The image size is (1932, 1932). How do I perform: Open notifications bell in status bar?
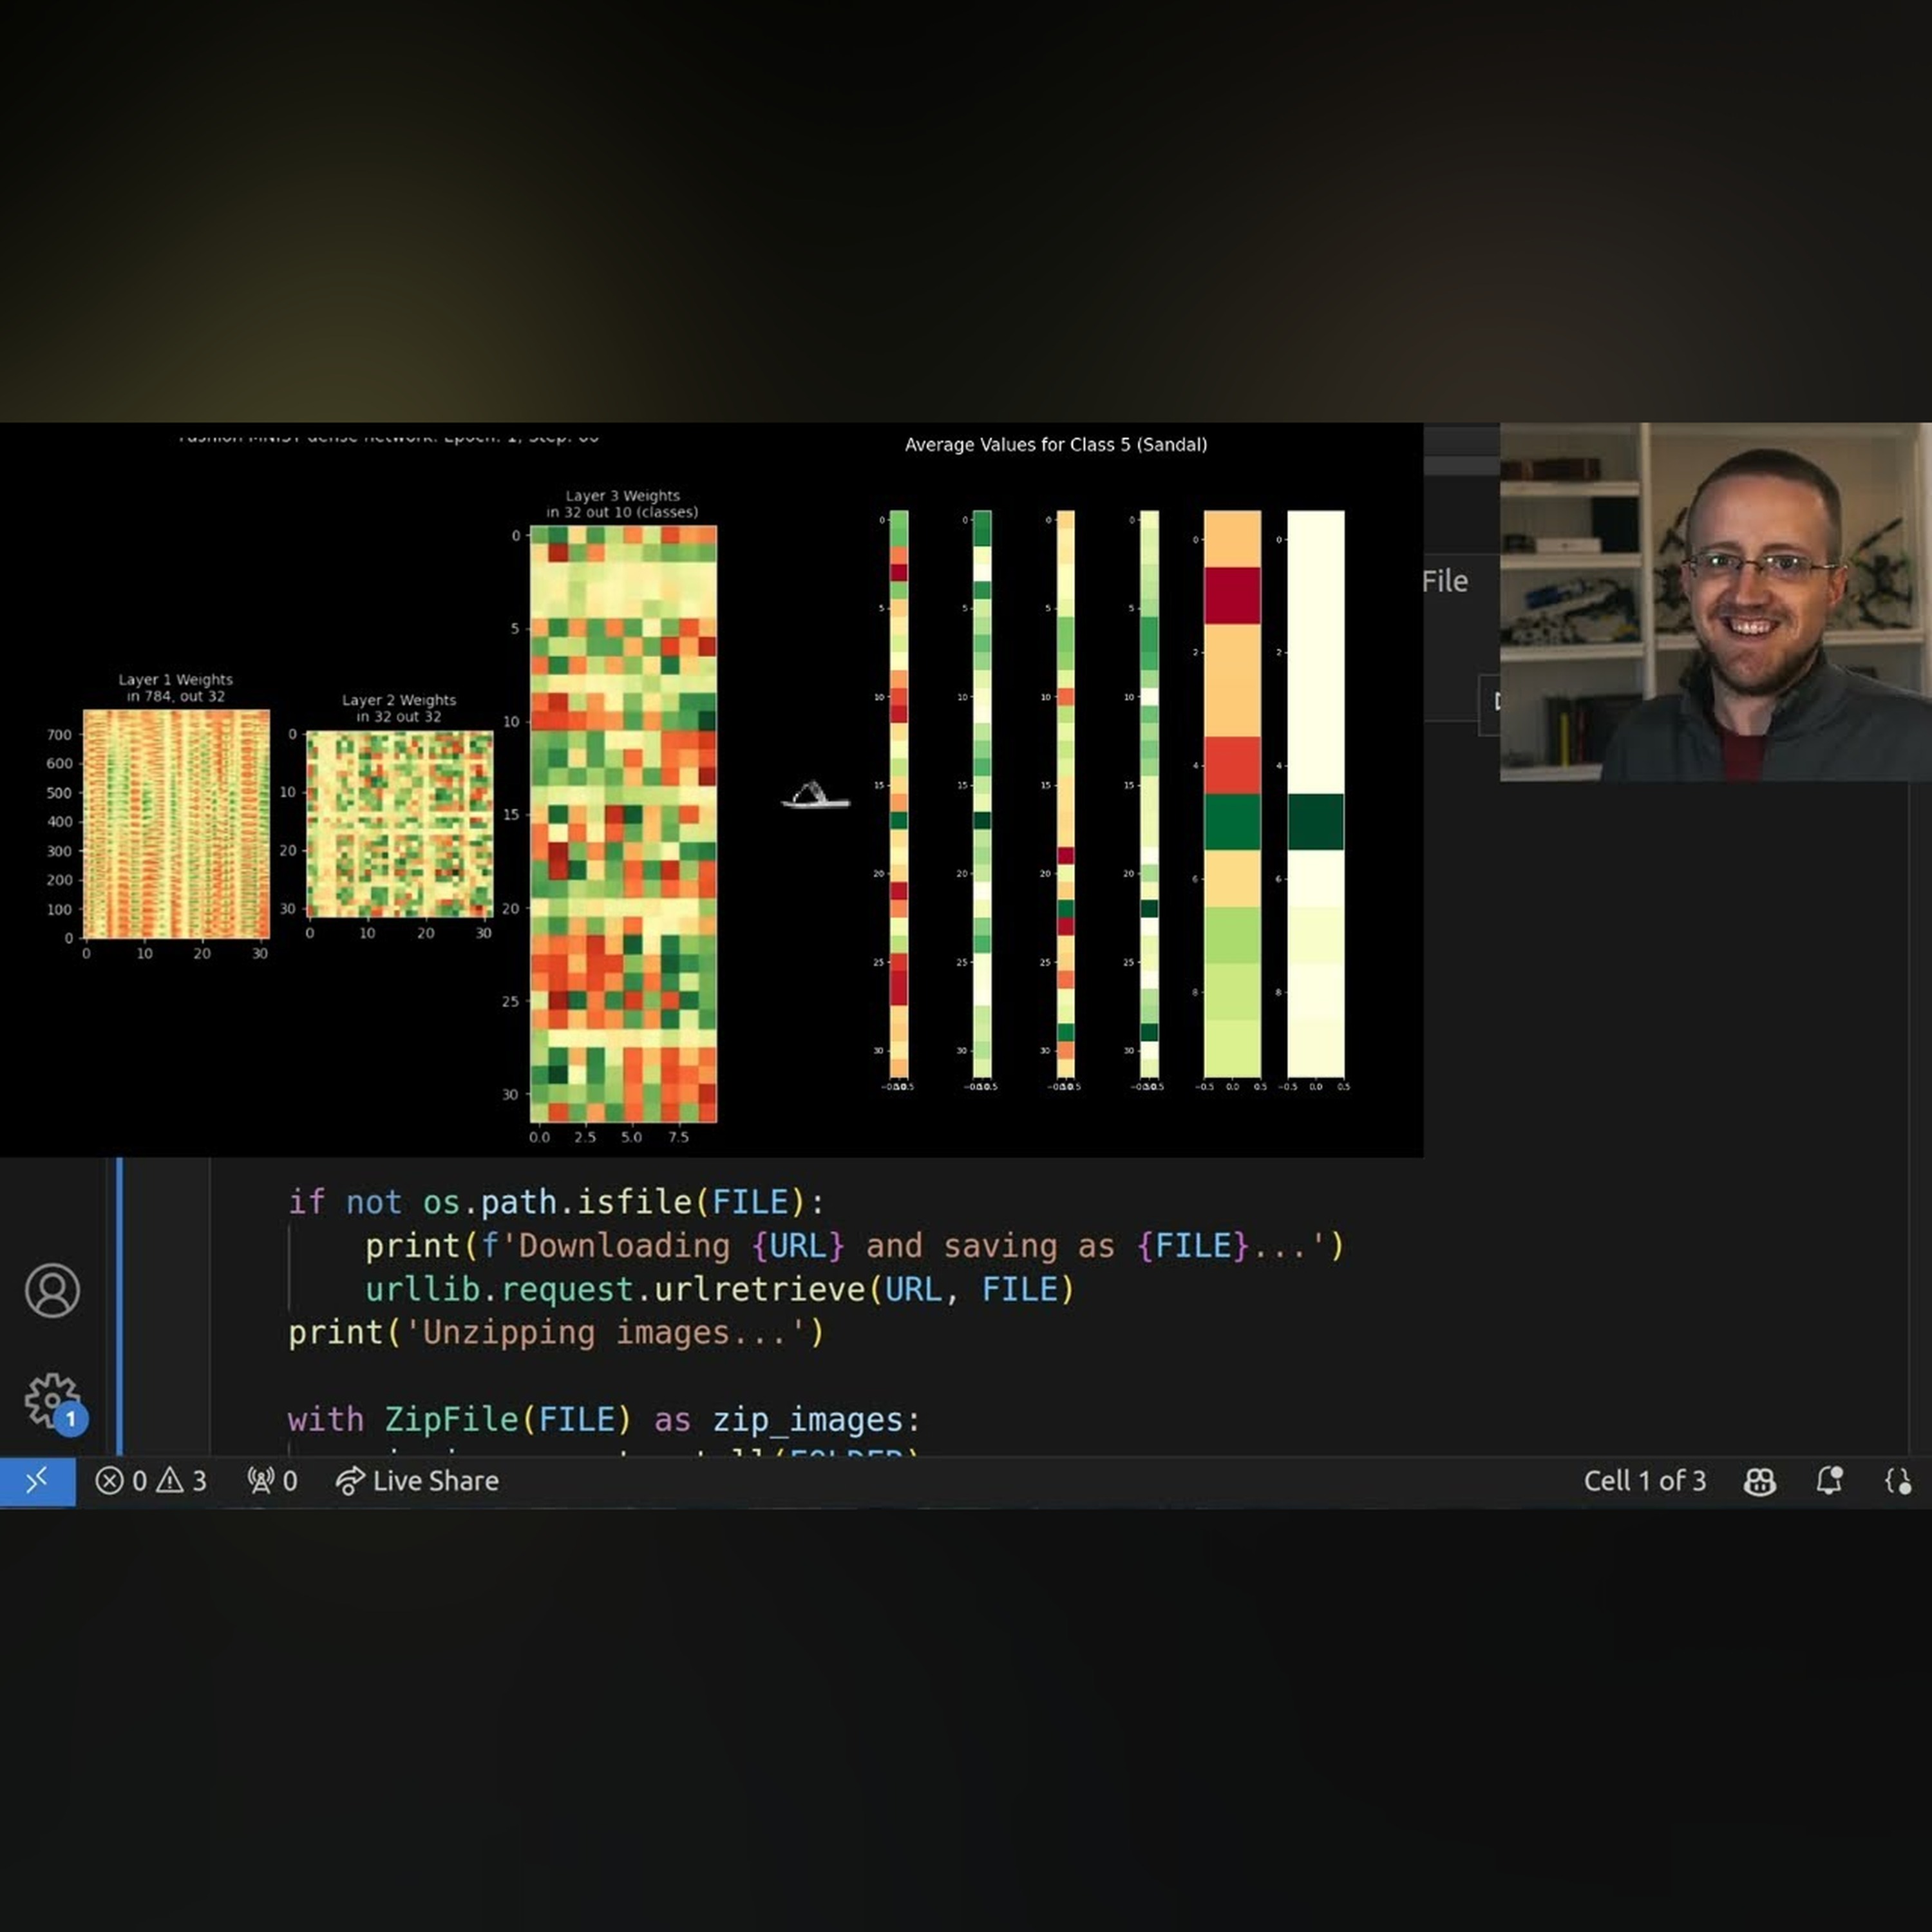coord(1829,1481)
